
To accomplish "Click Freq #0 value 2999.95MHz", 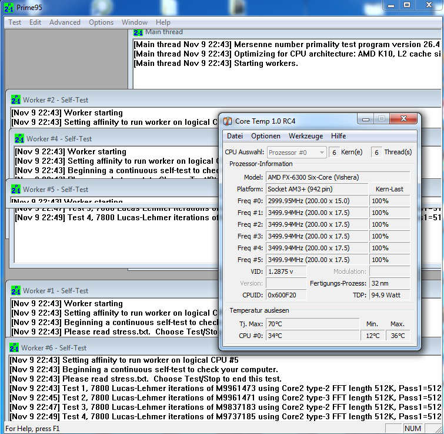I will coord(316,201).
